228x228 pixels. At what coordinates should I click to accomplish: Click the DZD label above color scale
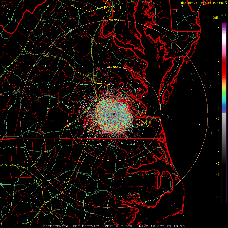tap(222, 15)
